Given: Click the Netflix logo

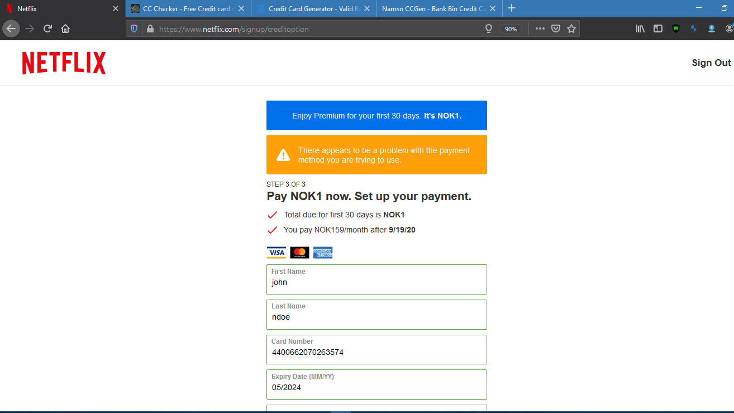Looking at the screenshot, I should point(64,63).
